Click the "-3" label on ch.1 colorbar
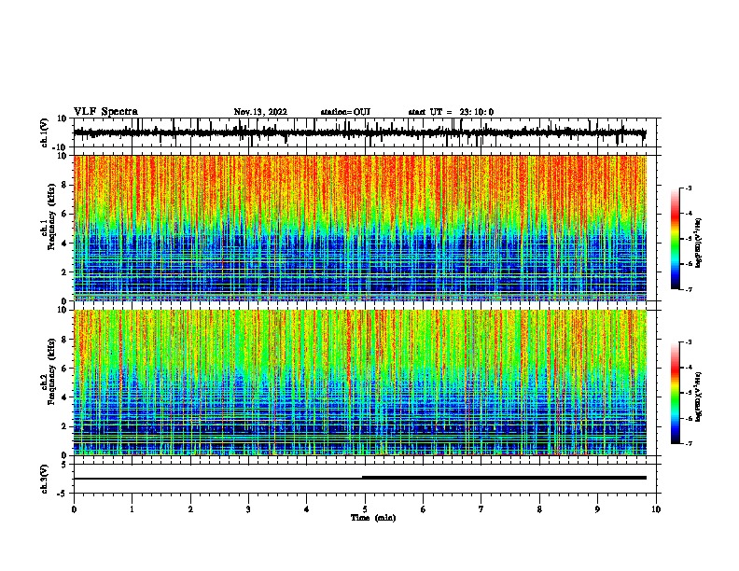739x571 pixels. click(689, 188)
